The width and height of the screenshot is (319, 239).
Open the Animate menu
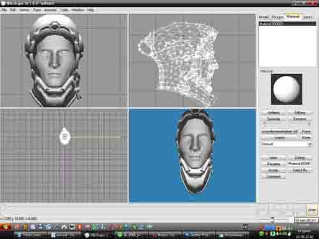pos(50,10)
